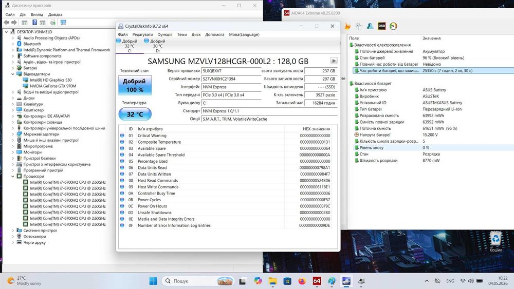Click the AIDA64 gauge benchmark icon
The image size is (514, 289).
(393, 26)
